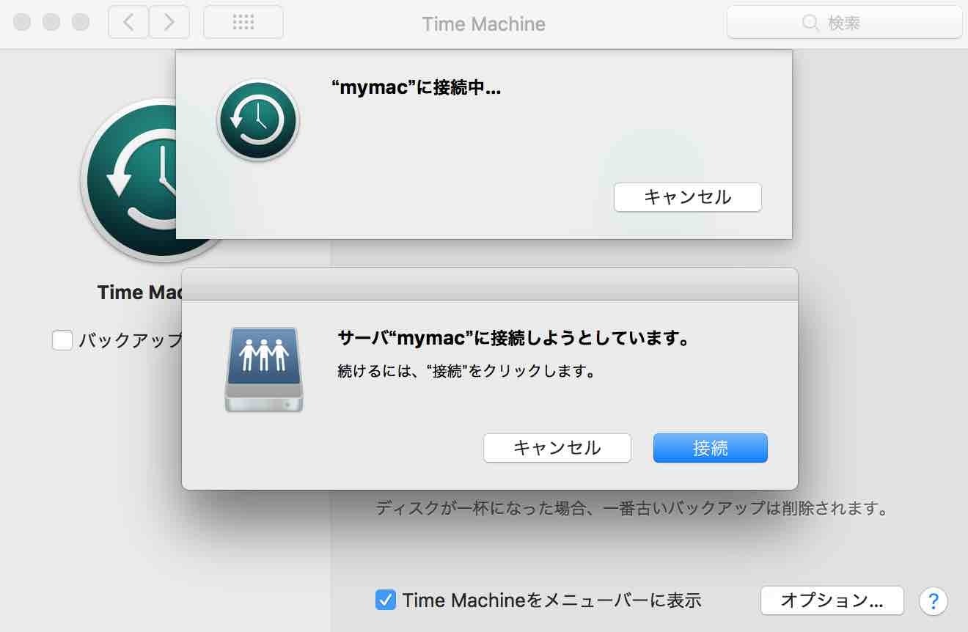
Task: Click キャンセル in the “mymac”に接続中 sheet
Action: coord(688,197)
